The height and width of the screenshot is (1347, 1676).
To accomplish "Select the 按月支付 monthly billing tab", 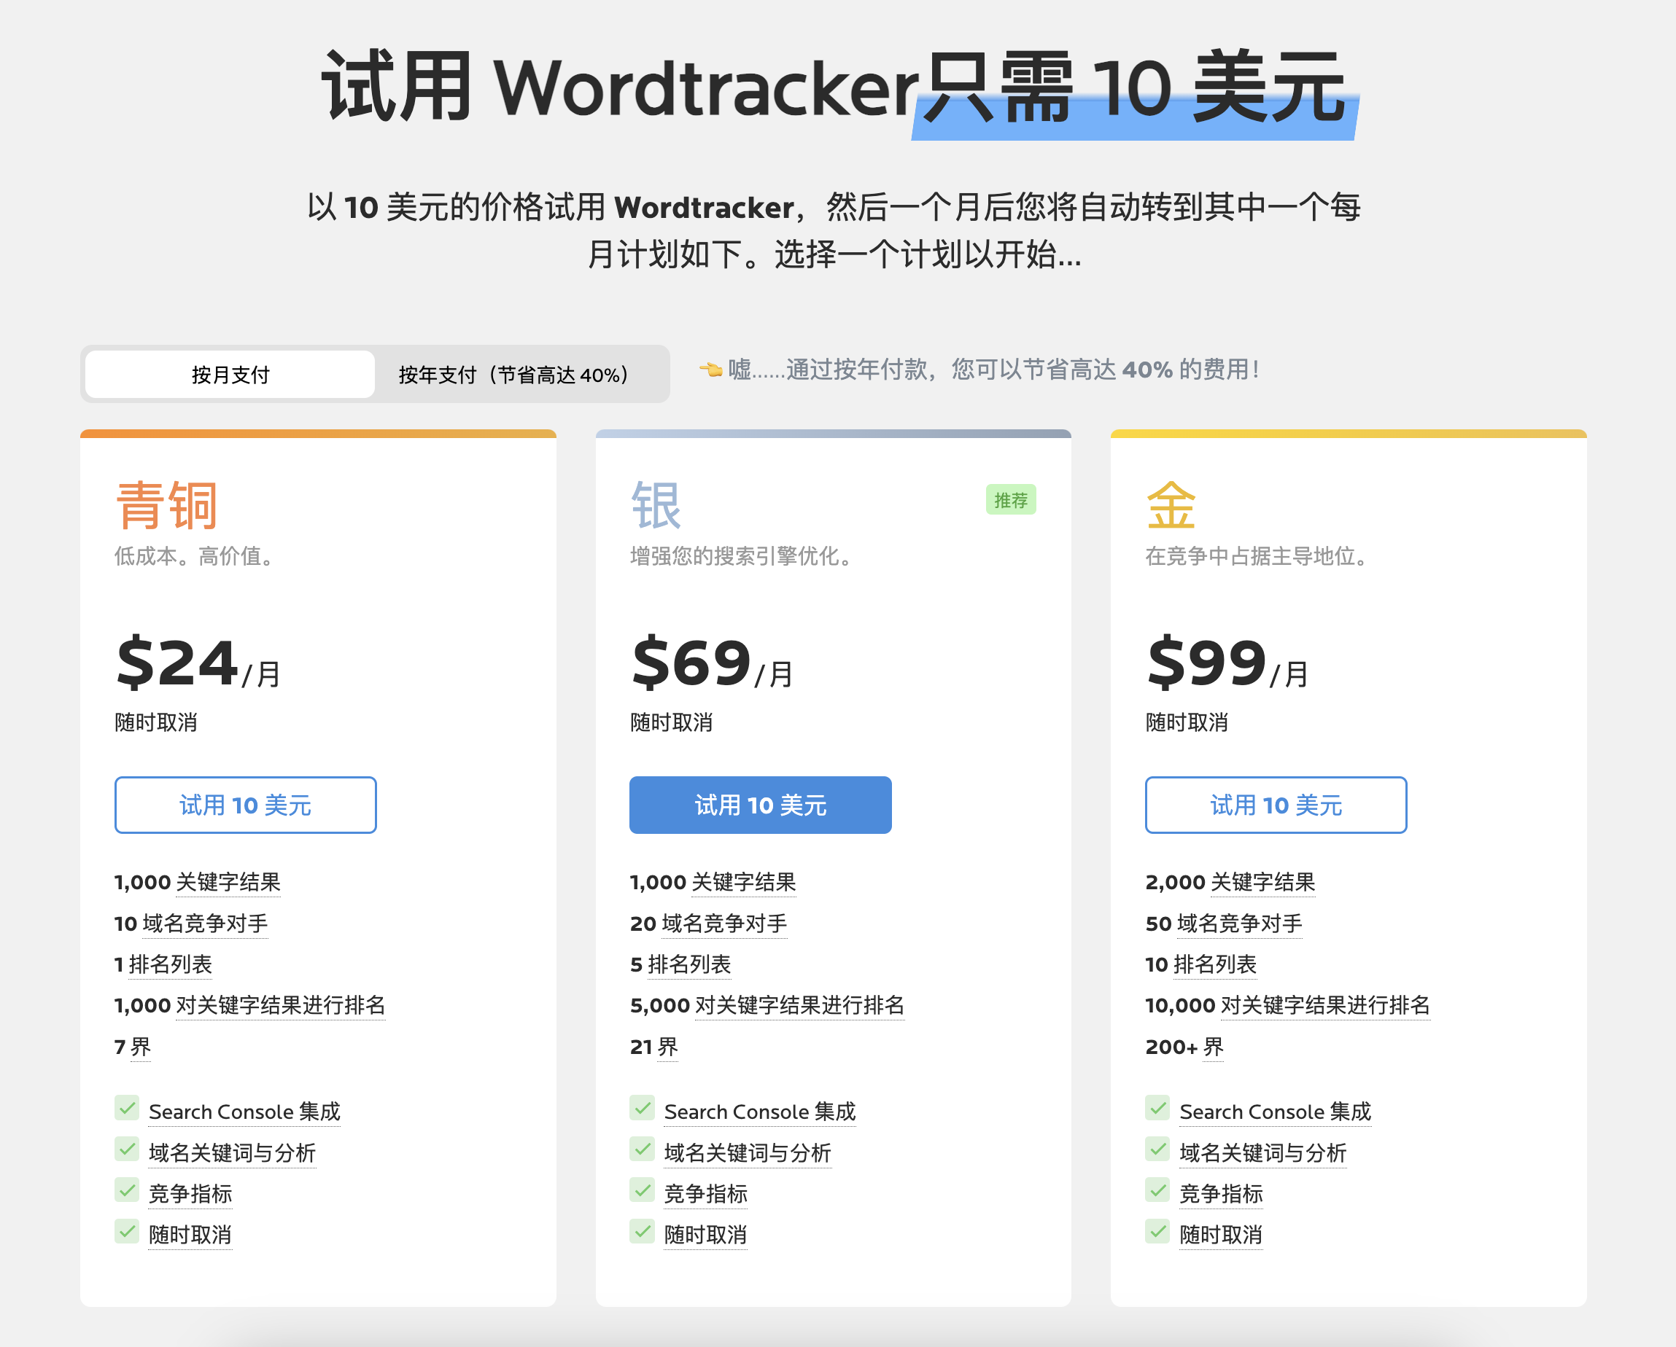I will click(x=230, y=375).
